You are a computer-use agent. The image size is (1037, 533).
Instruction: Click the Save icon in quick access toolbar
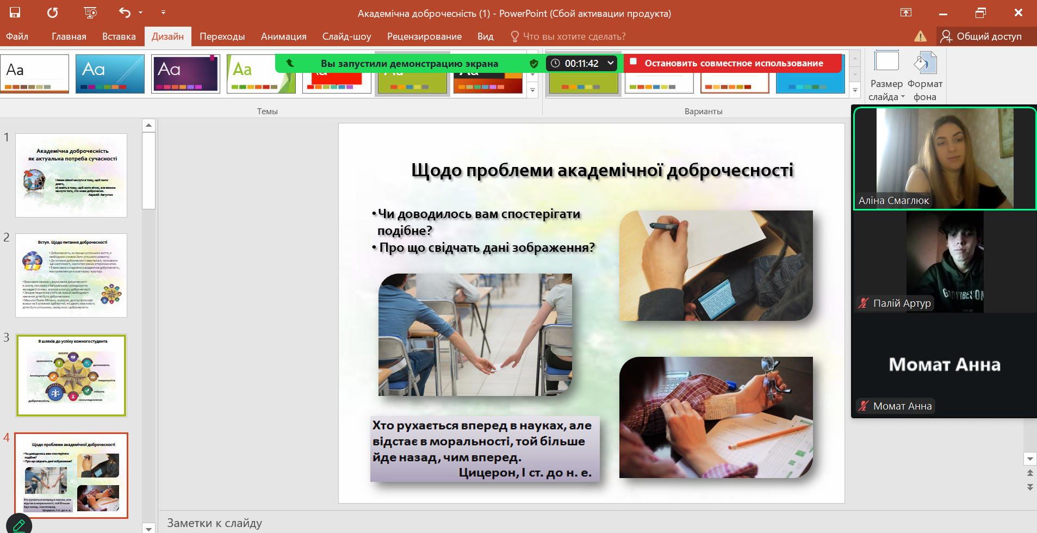[15, 13]
